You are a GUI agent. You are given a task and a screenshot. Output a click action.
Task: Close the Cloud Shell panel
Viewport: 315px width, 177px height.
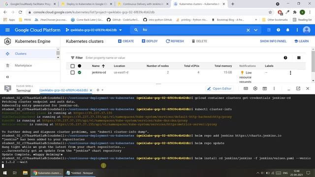[x=308, y=88]
